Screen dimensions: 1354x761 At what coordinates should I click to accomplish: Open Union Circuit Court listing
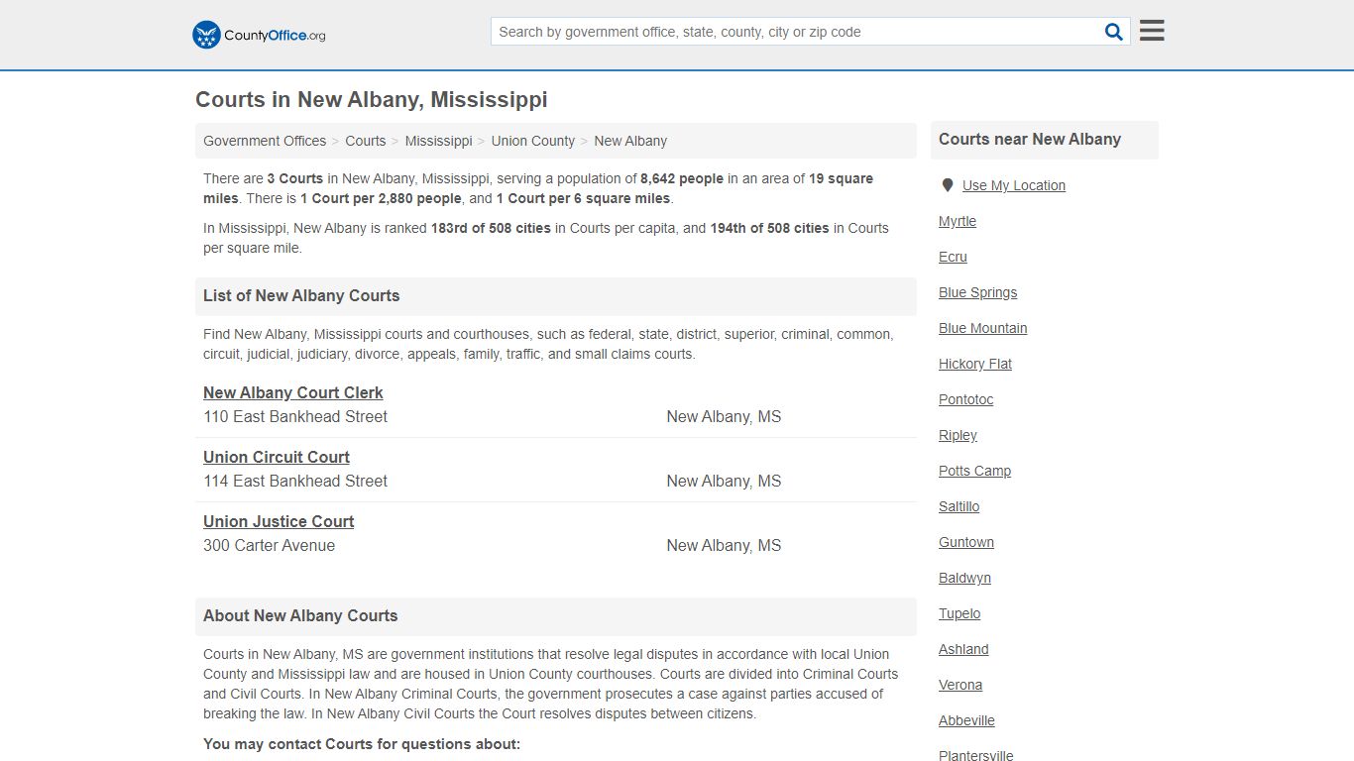[277, 457]
